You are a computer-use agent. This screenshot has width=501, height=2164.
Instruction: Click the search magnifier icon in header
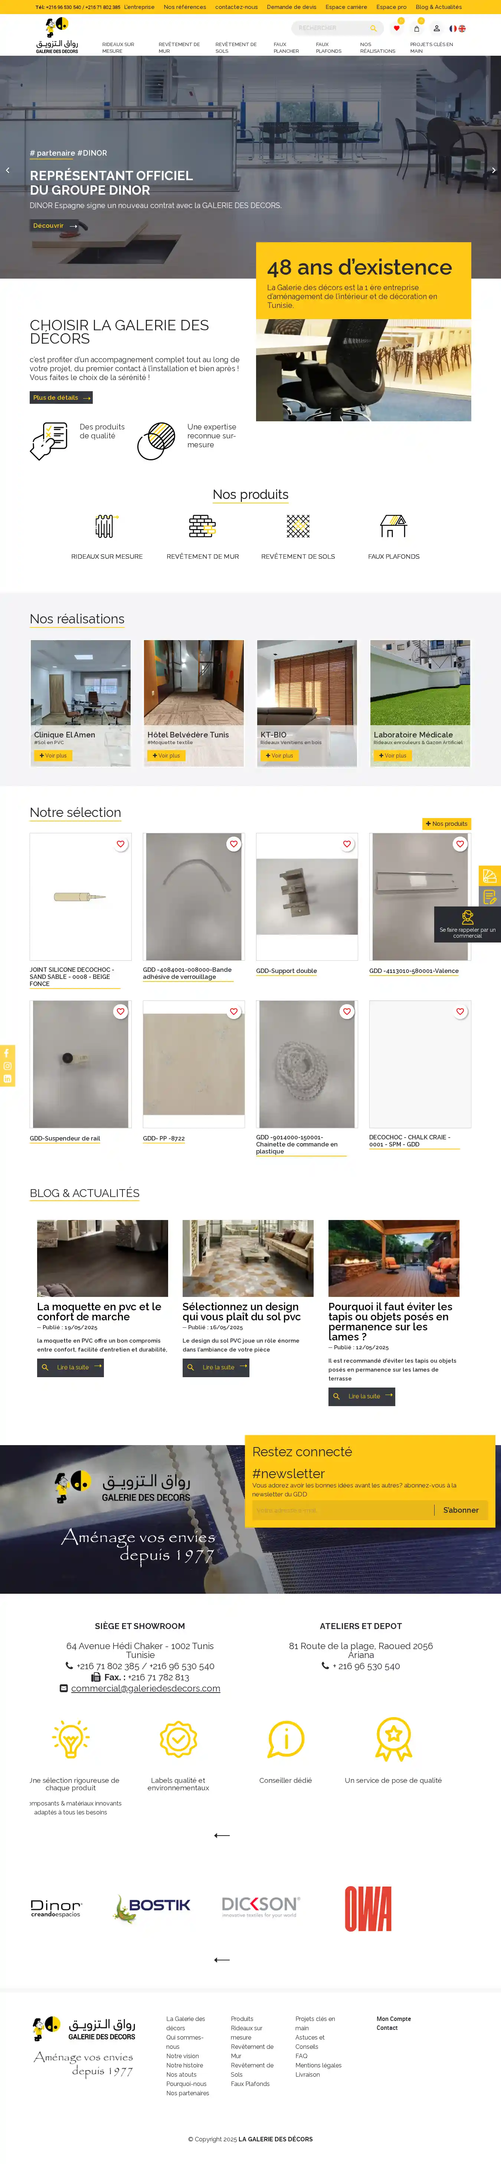point(373,29)
